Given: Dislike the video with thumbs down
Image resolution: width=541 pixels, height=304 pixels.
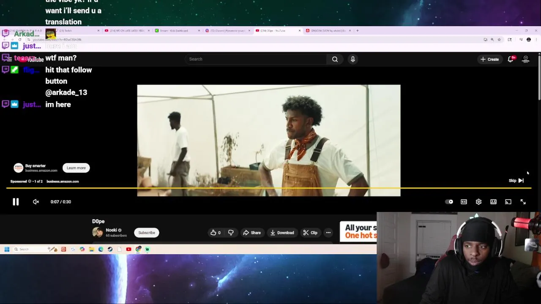Looking at the screenshot, I should pos(231,233).
